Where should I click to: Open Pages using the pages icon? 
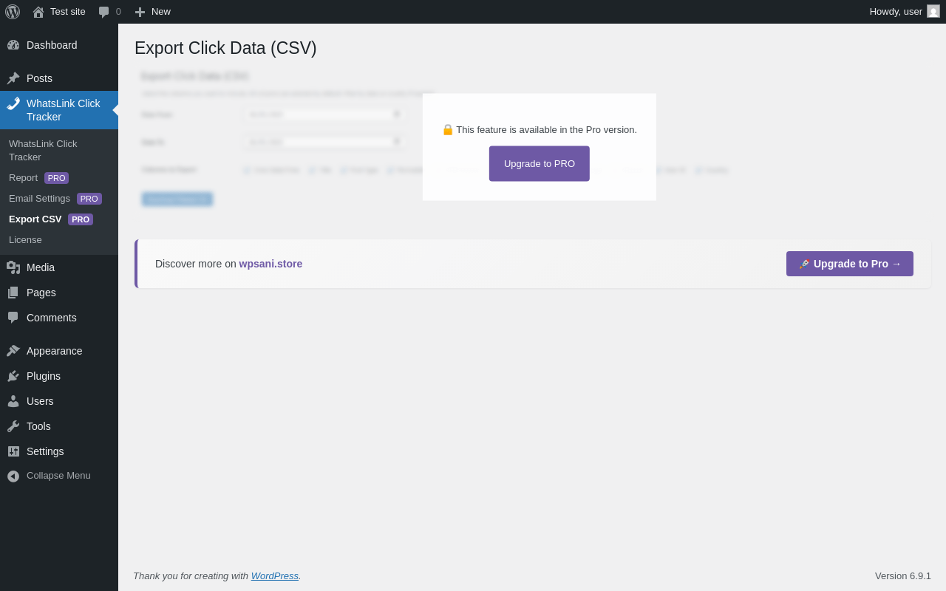coord(13,293)
